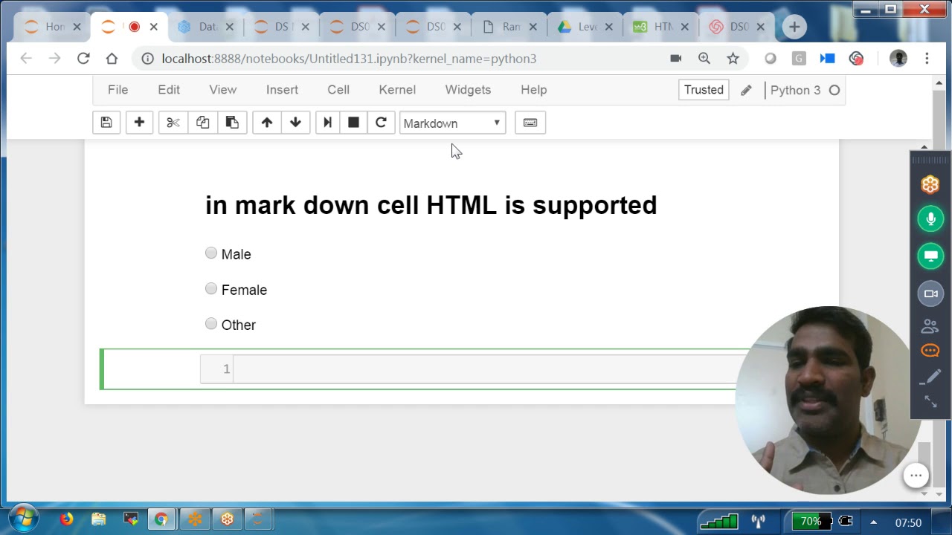Open the Markdown cell type dropdown
The width and height of the screenshot is (952, 535).
pyautogui.click(x=452, y=123)
